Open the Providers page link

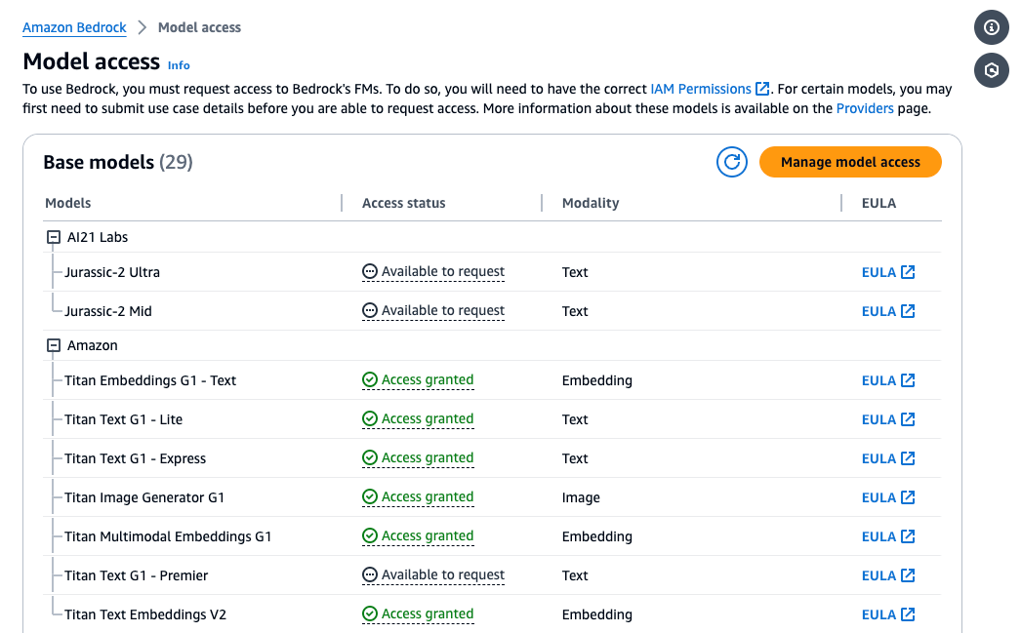(x=865, y=108)
